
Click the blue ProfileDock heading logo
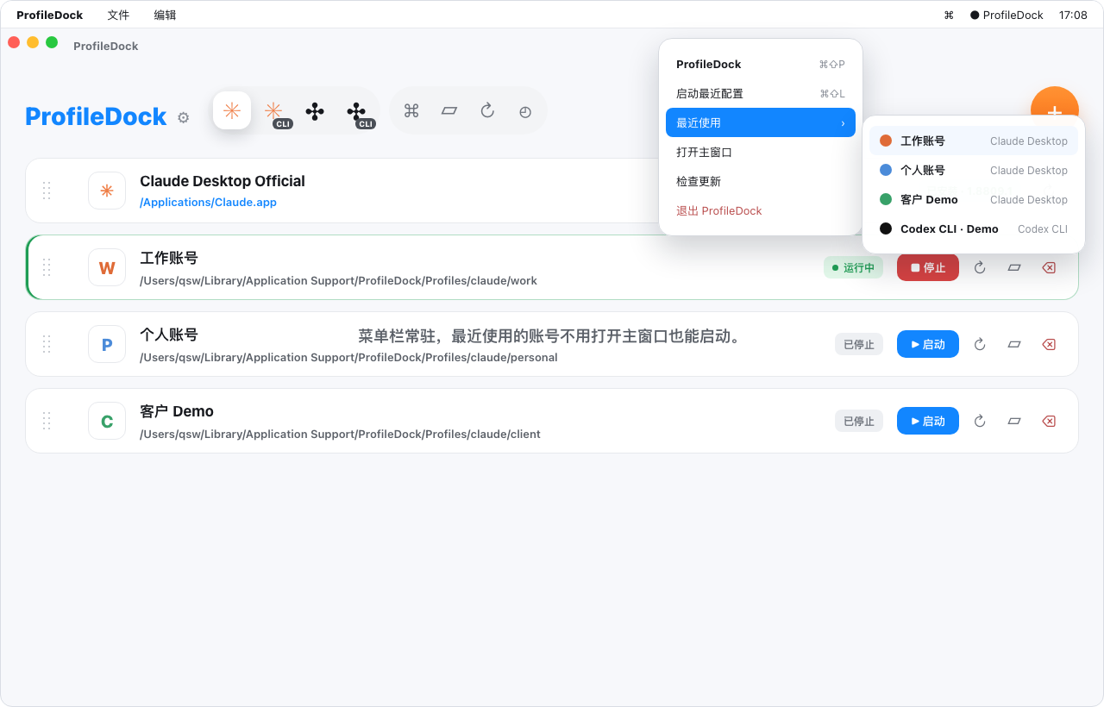pyautogui.click(x=96, y=116)
